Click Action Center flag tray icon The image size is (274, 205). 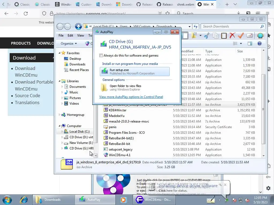234,200
